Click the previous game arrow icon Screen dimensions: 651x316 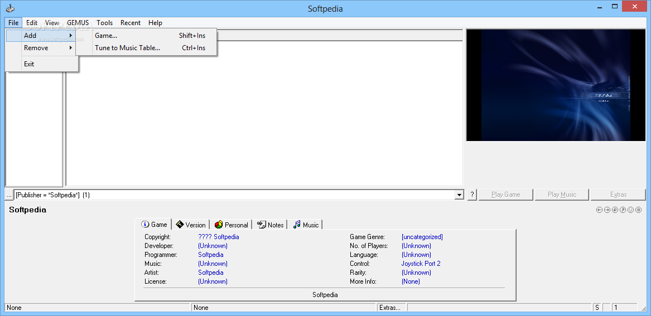[x=599, y=210]
